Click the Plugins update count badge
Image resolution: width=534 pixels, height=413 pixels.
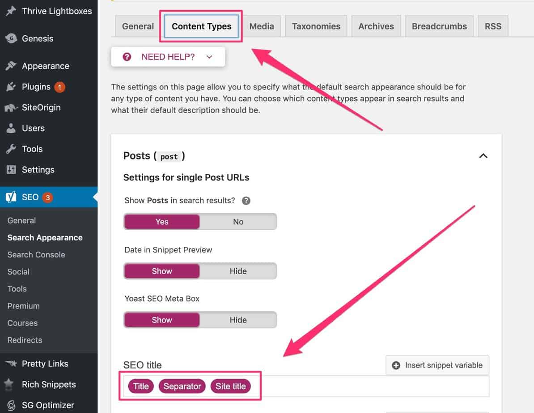click(59, 87)
